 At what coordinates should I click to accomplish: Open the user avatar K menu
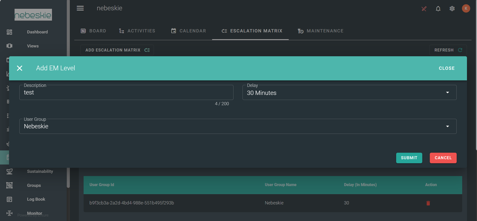point(466,9)
